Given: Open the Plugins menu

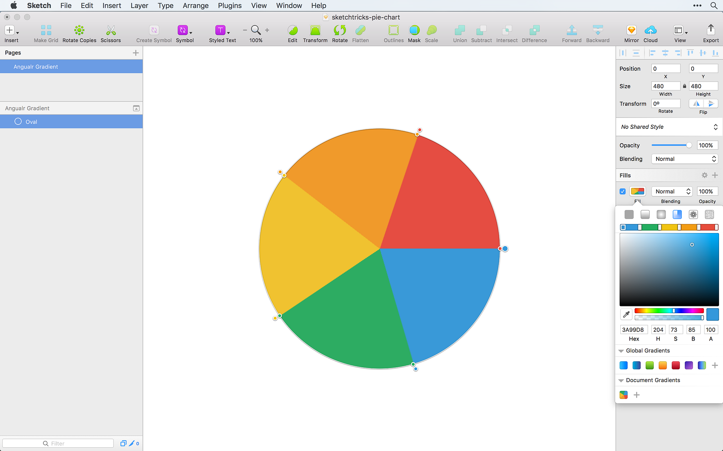Looking at the screenshot, I should [x=230, y=5].
